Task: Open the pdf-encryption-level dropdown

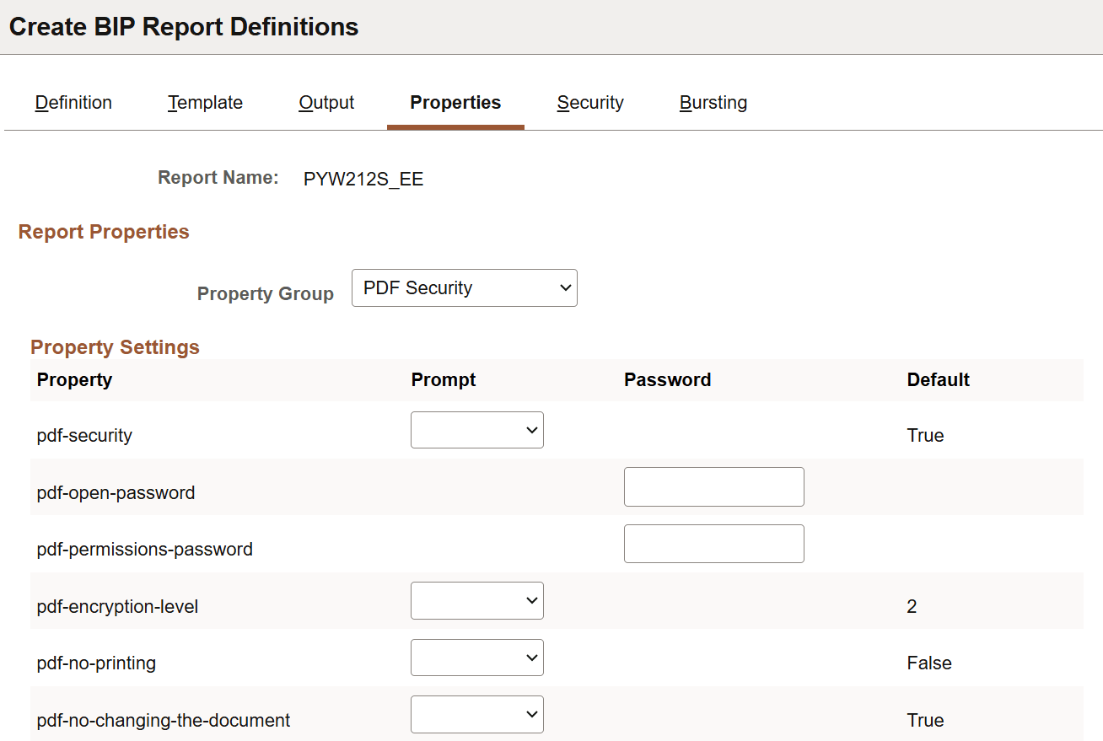Action: (x=476, y=600)
